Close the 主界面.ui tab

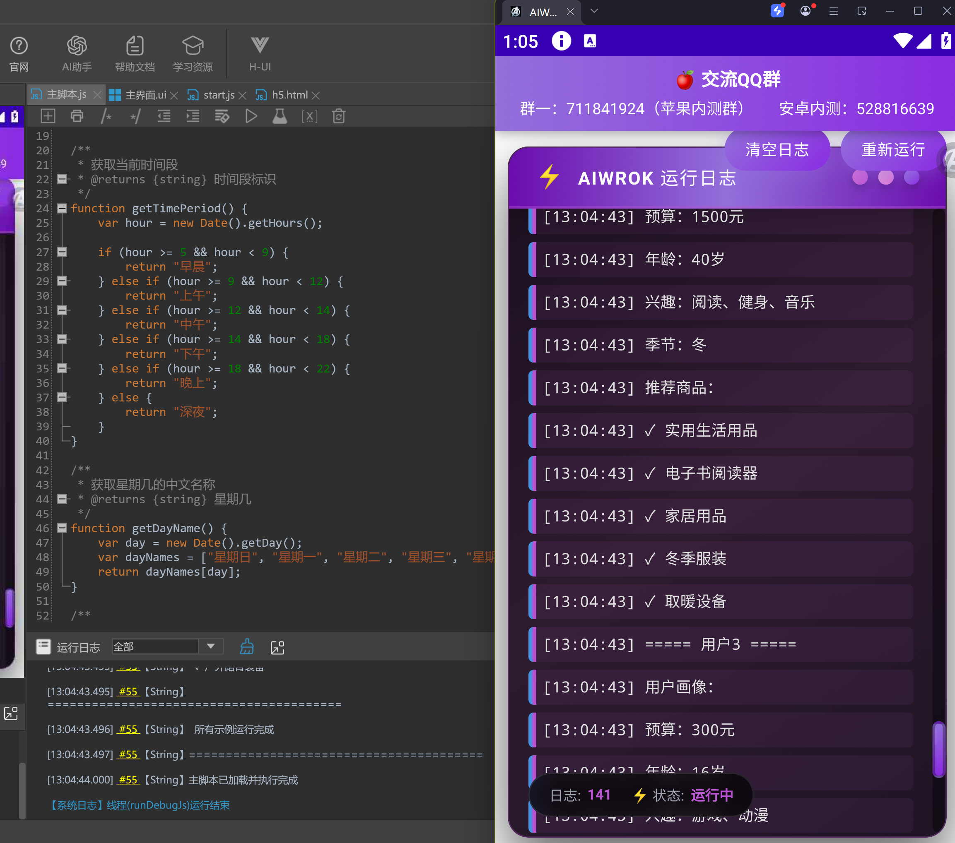pyautogui.click(x=174, y=96)
